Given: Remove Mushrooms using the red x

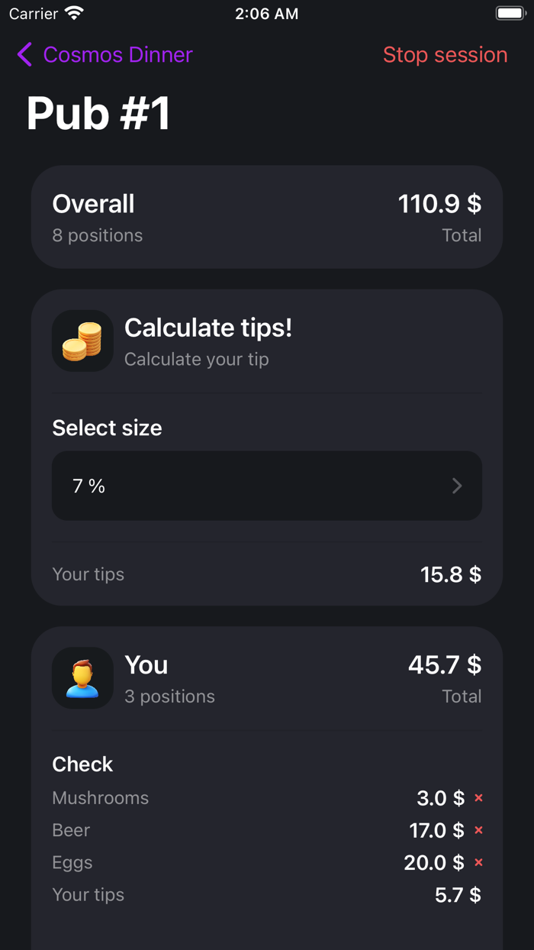Looking at the screenshot, I should point(478,798).
